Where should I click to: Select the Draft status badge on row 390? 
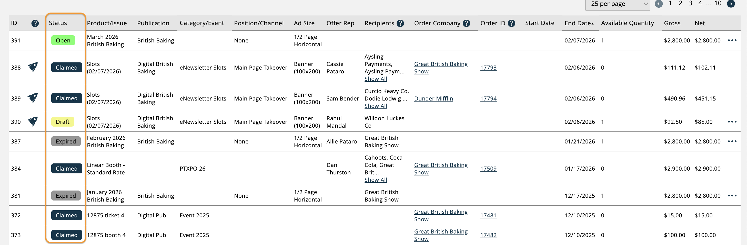point(62,121)
